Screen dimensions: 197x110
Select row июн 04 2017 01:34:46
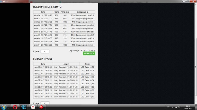64,42
